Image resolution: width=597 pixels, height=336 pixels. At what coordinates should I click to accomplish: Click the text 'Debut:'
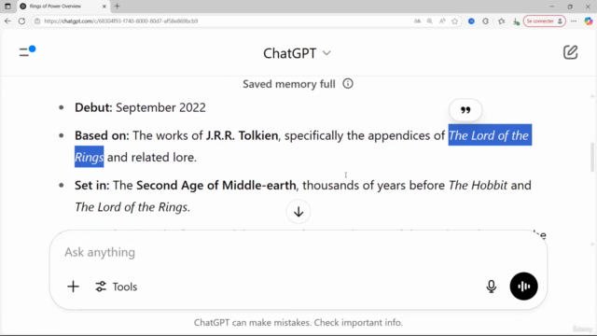(93, 107)
